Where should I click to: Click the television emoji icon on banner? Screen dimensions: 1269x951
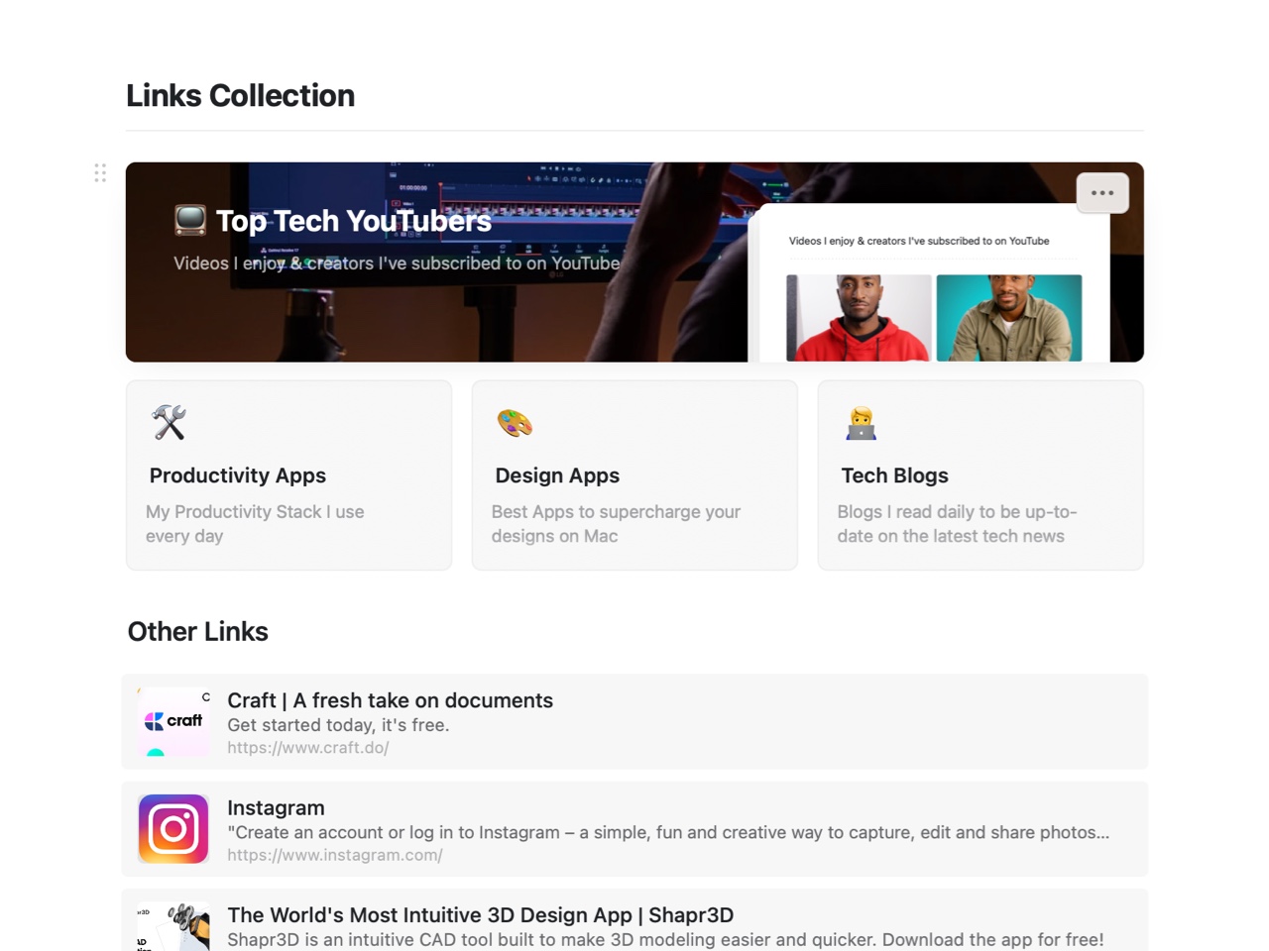(190, 220)
